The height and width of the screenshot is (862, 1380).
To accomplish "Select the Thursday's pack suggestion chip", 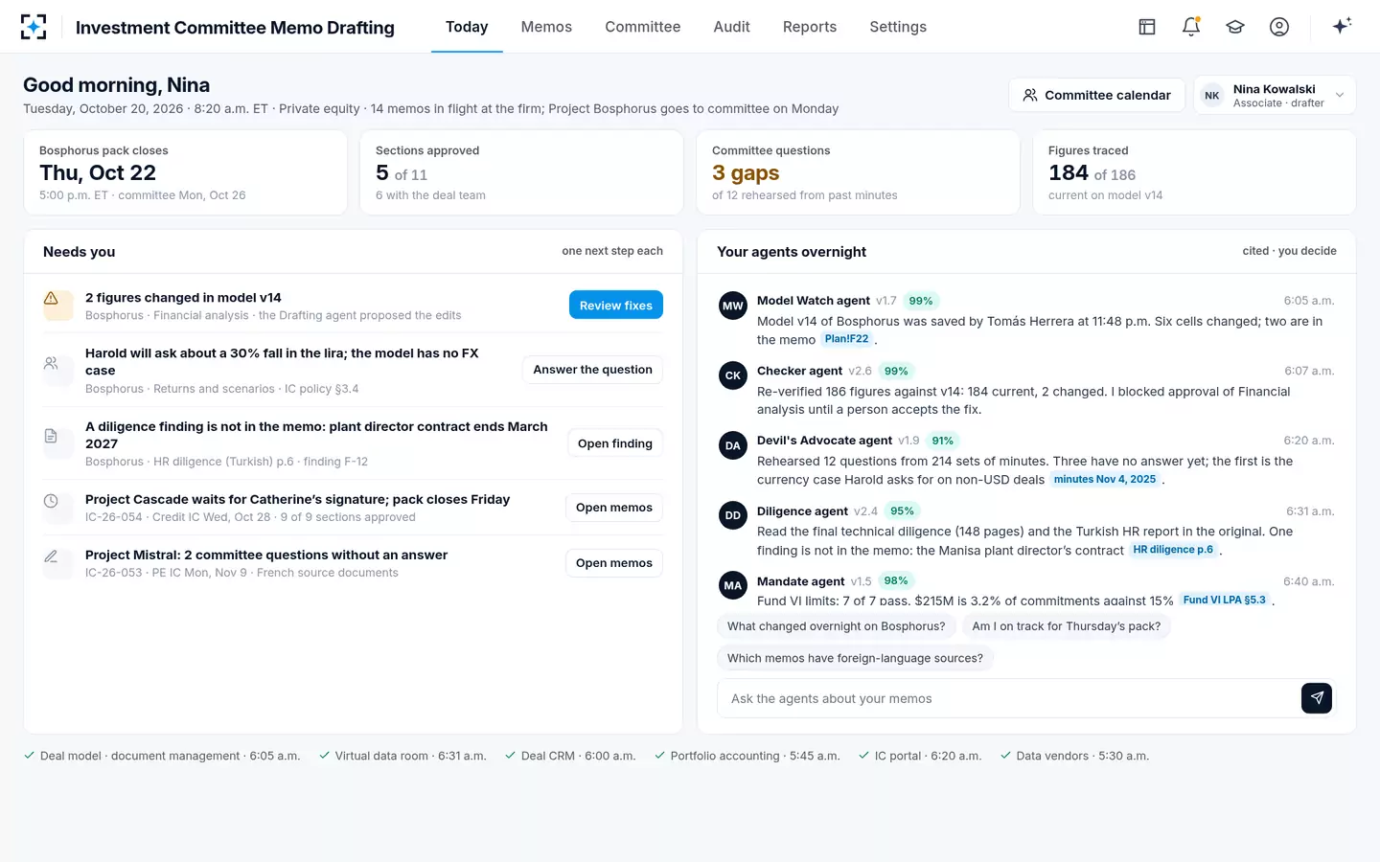I will (x=1067, y=626).
